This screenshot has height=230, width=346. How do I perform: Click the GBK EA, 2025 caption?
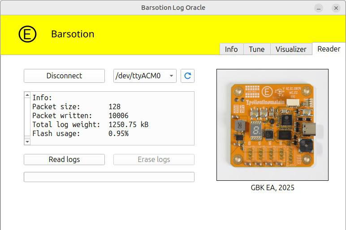[x=272, y=187]
